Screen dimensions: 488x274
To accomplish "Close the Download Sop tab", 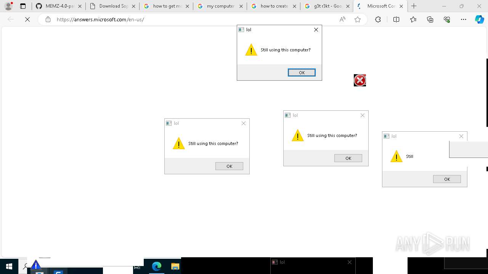I will click(x=133, y=6).
